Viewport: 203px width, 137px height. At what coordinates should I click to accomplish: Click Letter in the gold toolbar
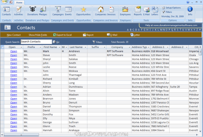point(135,35)
